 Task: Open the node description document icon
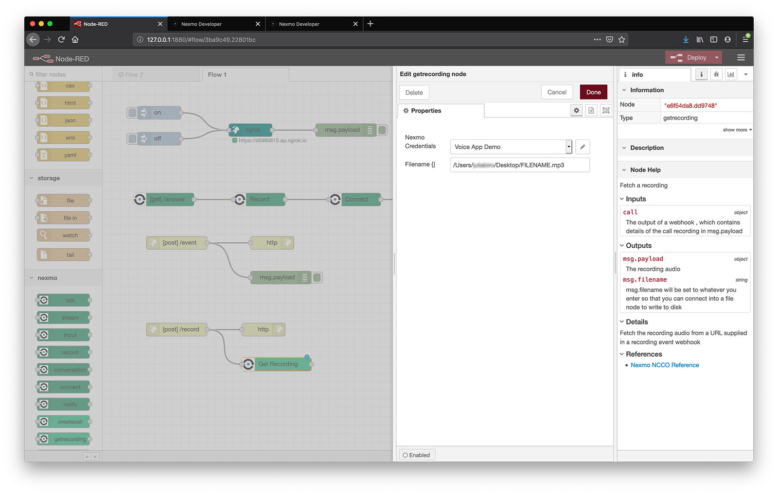pos(591,110)
